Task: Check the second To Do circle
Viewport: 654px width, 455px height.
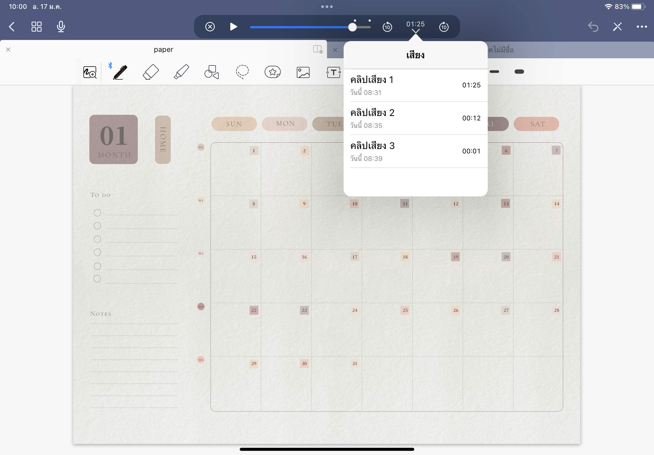Action: (x=97, y=226)
